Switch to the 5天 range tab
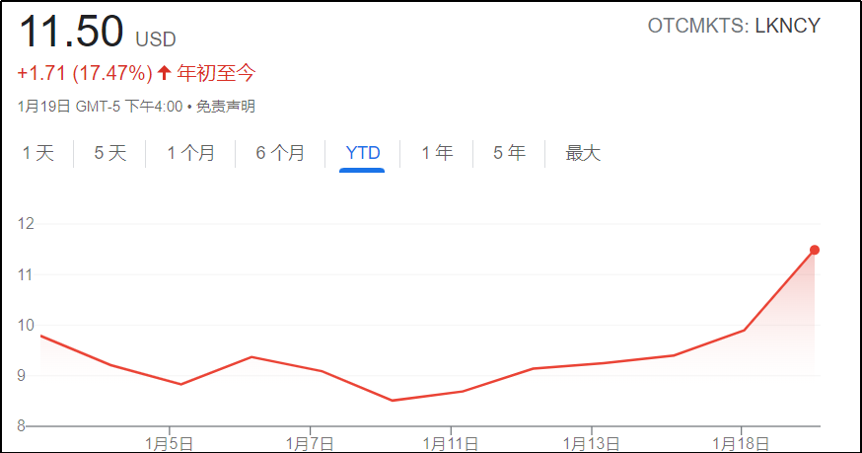Image resolution: width=862 pixels, height=453 pixels. [x=110, y=153]
